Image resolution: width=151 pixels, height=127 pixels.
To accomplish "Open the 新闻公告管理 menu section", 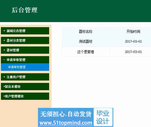I will point(25,31).
